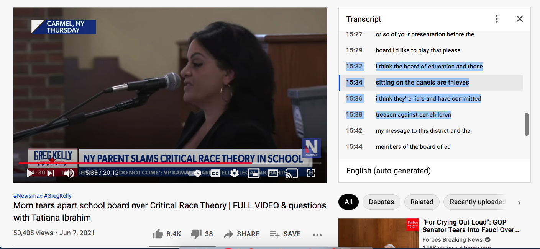This screenshot has width=540, height=249.
Task: Close the Transcript panel
Action: 519,19
